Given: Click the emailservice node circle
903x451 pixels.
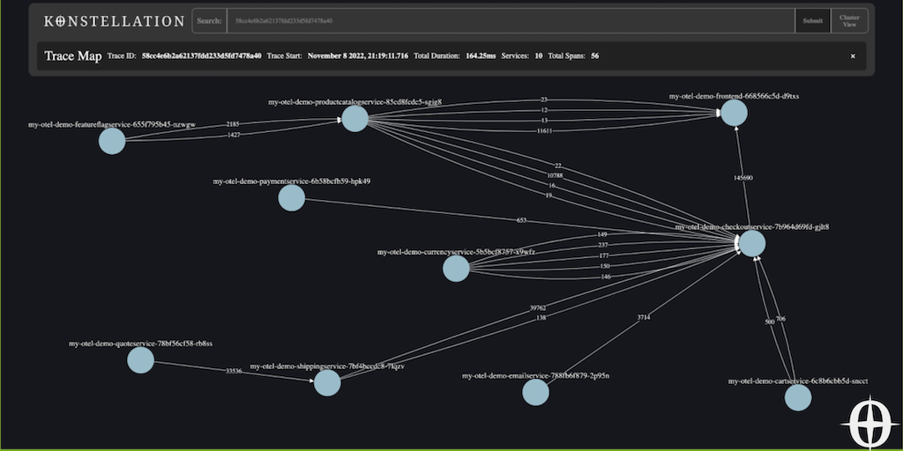Looking at the screenshot, I should point(535,392).
